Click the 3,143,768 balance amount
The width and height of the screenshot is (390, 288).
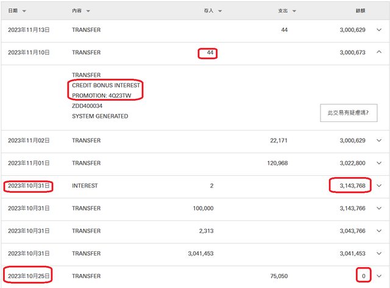[x=350, y=185]
